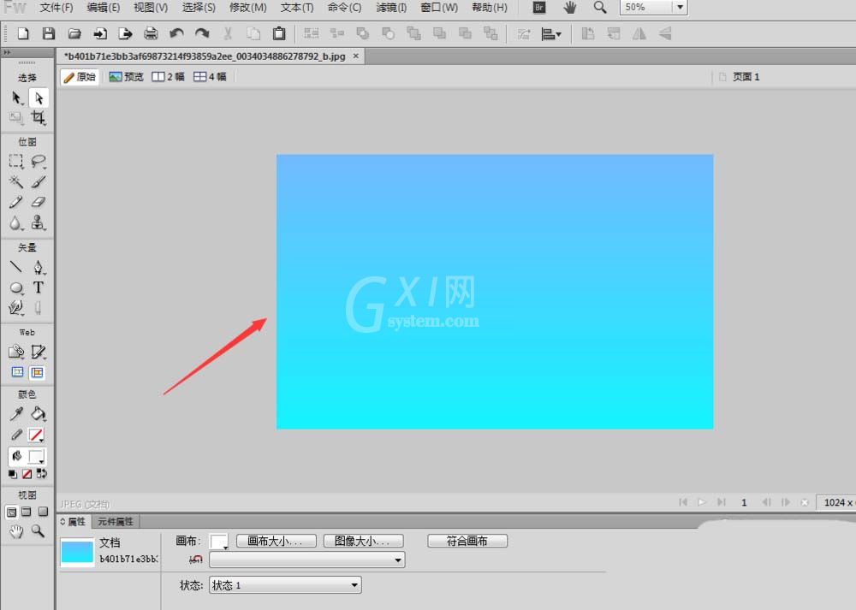Select the Slice tool

[x=39, y=352]
